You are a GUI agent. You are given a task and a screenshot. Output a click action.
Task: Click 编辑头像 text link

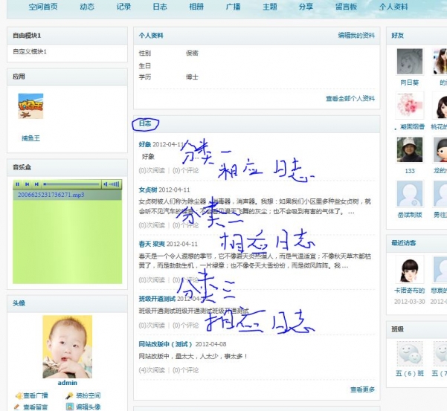tap(89, 407)
